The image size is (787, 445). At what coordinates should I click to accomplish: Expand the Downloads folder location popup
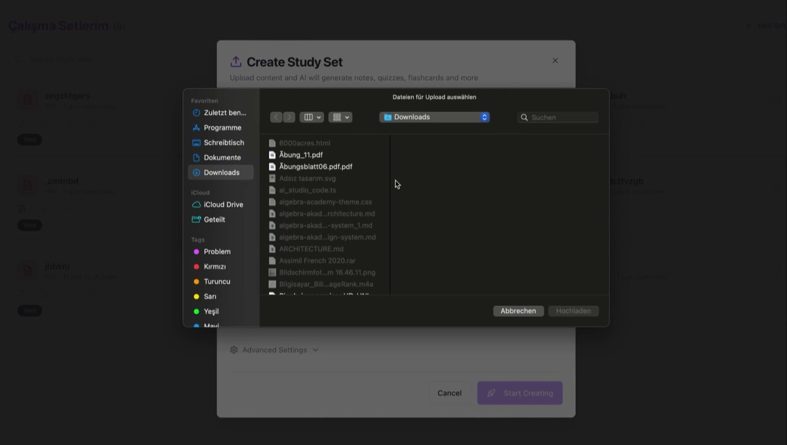coord(434,117)
